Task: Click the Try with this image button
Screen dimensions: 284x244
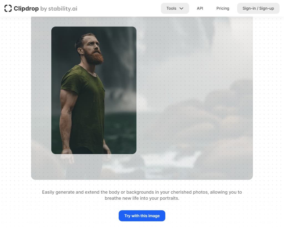Action: click(142, 216)
